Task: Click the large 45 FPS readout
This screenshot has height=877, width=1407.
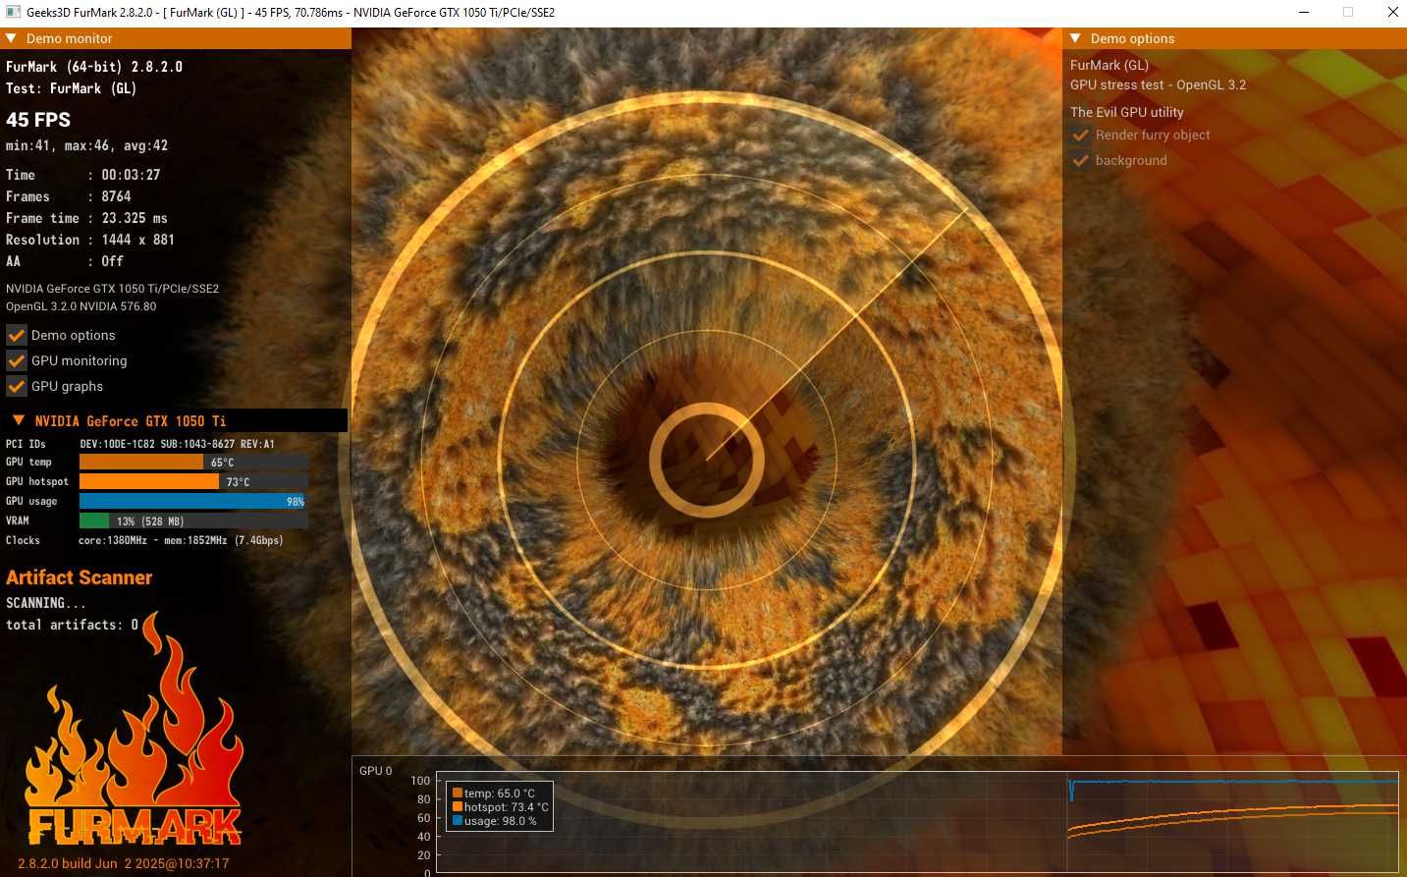Action: pos(38,120)
